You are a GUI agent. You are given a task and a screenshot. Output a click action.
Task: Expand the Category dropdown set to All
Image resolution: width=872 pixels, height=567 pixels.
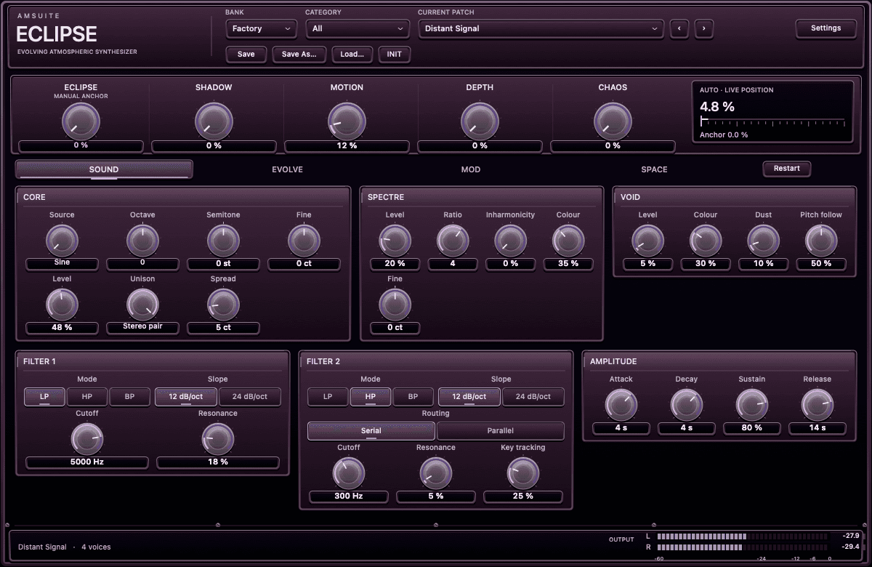tap(358, 28)
